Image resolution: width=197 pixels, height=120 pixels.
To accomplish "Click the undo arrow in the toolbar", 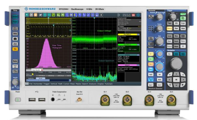I will 27,15.
